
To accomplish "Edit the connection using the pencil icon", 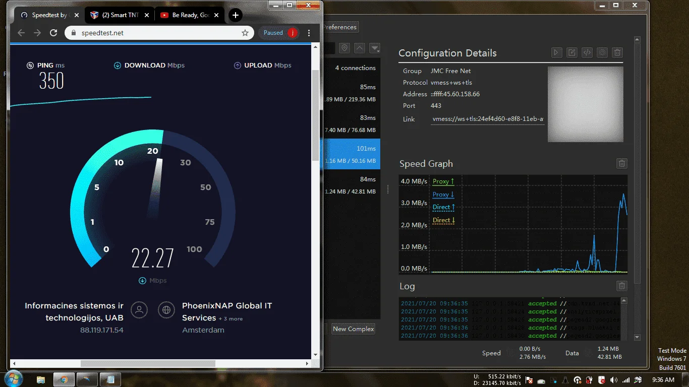I will [571, 52].
